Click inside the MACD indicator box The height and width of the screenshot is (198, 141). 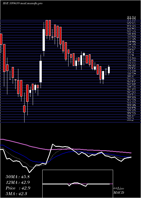pos(78,184)
